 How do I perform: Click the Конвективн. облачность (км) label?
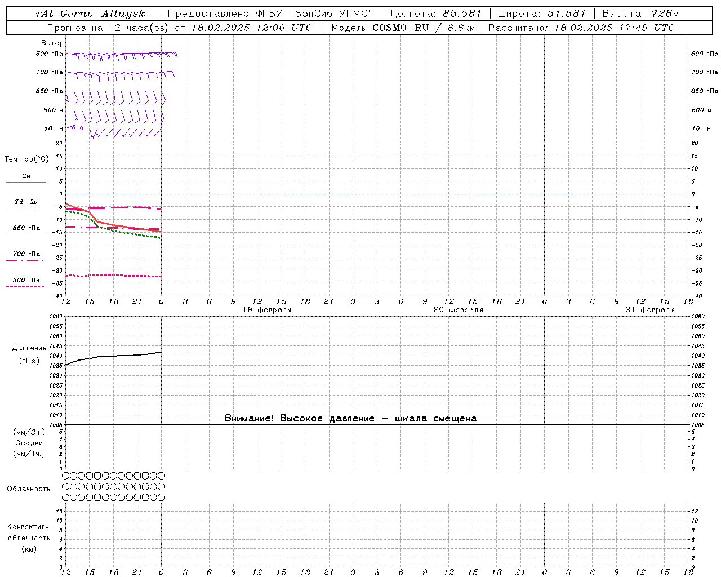coord(29,538)
